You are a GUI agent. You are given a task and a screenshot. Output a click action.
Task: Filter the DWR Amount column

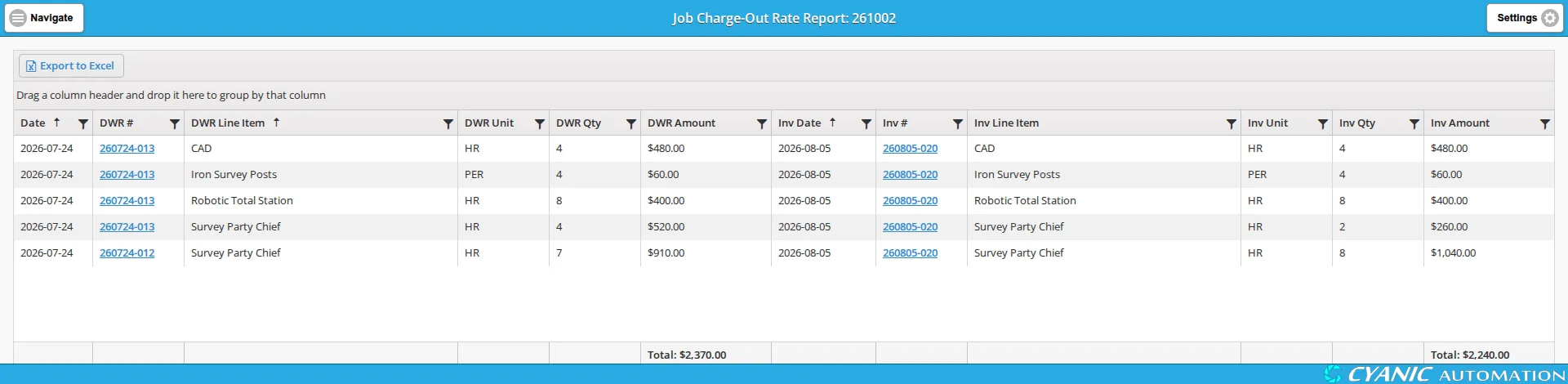(x=761, y=123)
